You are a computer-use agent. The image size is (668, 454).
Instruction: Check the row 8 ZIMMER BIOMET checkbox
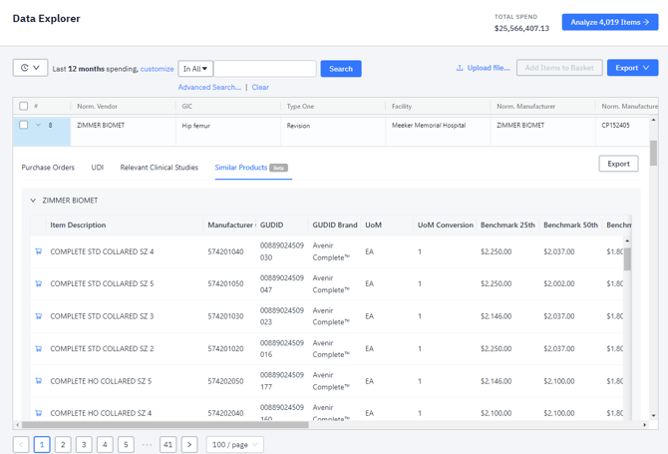pyautogui.click(x=24, y=126)
